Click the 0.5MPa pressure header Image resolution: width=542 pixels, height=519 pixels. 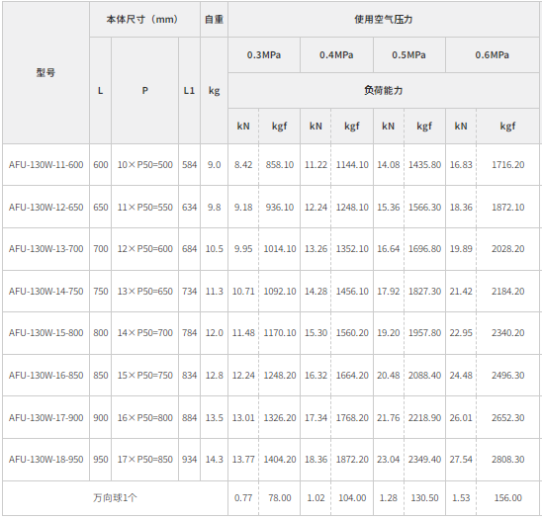pos(408,55)
